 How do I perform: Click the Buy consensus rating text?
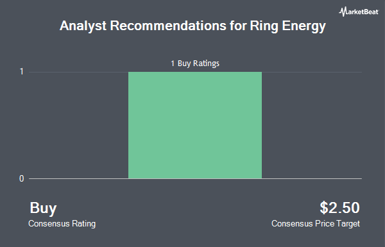coord(43,209)
